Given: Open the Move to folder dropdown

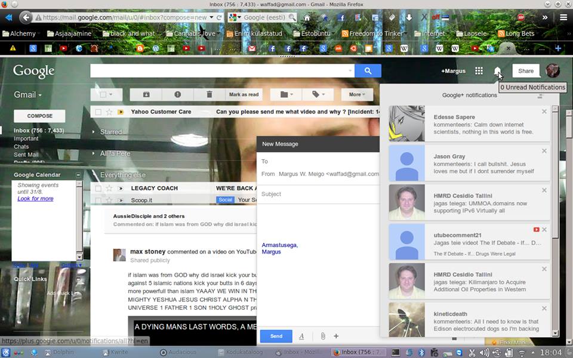Looking at the screenshot, I should tap(286, 94).
